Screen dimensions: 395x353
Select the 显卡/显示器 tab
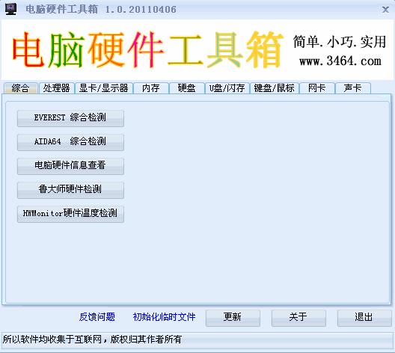[x=104, y=88]
